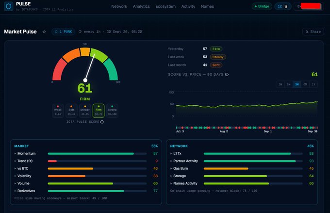Viewport: 330px width, 213px height.
Task: Click the Volume progress bar
Action: 97,183
